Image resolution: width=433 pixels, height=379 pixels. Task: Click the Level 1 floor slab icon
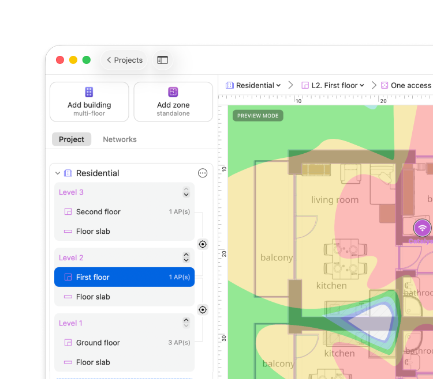click(68, 362)
